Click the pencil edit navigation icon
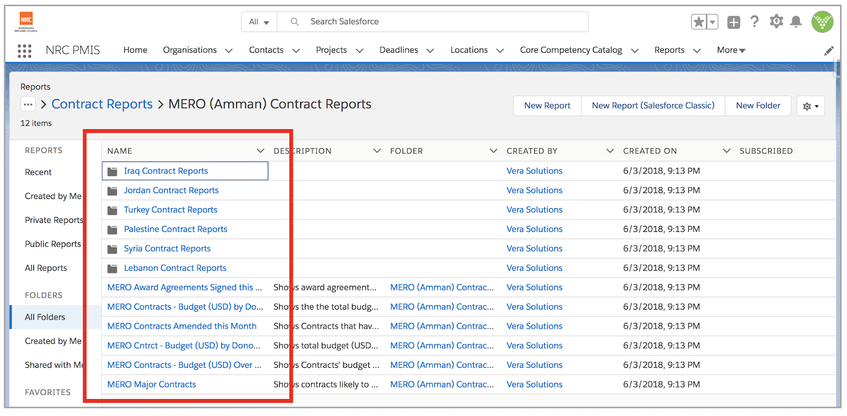 (829, 50)
